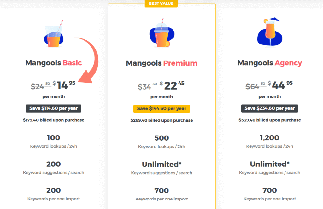The width and height of the screenshot is (323, 209).
Task: Click the Save $234.60 per year badge
Action: coord(270,108)
